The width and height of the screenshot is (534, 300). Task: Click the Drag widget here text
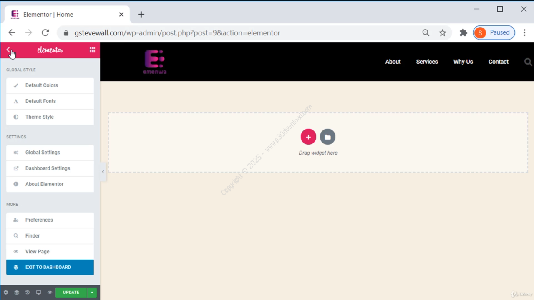point(318,153)
